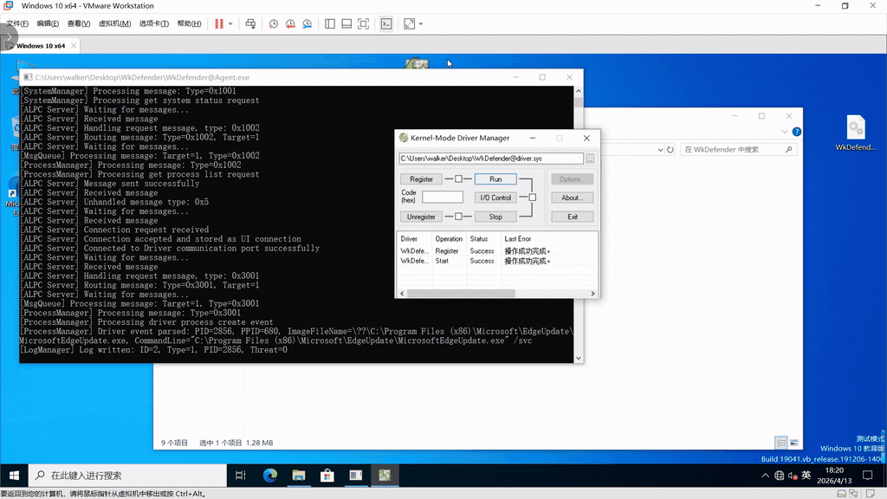The image size is (887, 499).
Task: Toggle the thumbnail bar view icon
Action: 346,23
